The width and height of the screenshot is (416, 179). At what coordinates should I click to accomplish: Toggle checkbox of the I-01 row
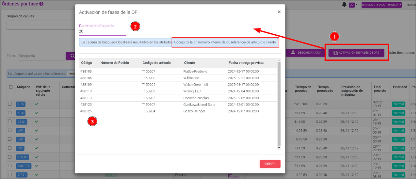click(10, 148)
